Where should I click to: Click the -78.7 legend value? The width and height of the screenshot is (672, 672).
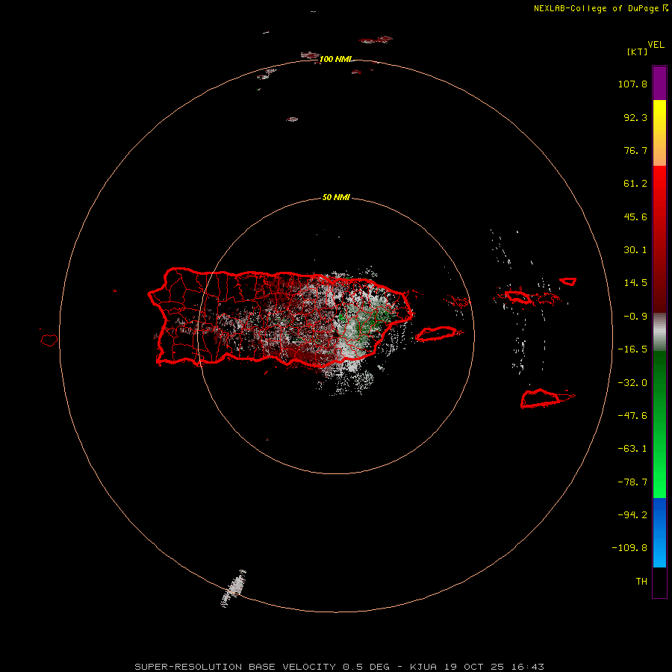[x=632, y=482]
